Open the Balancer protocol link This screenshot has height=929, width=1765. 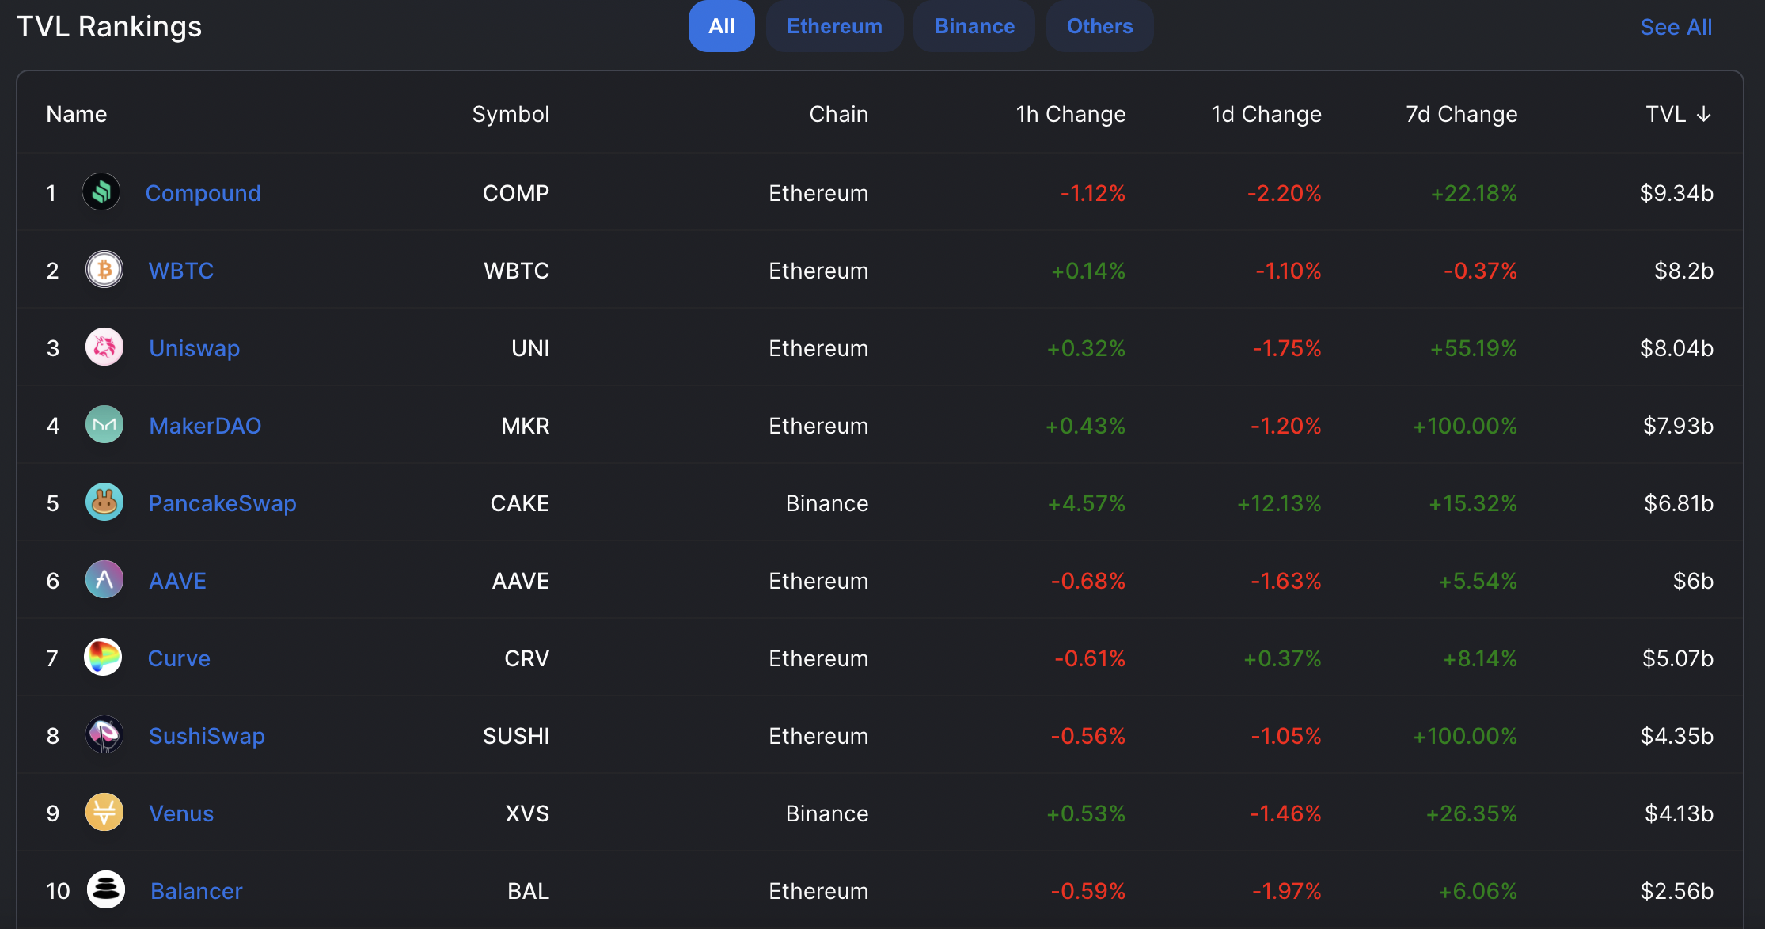click(x=196, y=891)
